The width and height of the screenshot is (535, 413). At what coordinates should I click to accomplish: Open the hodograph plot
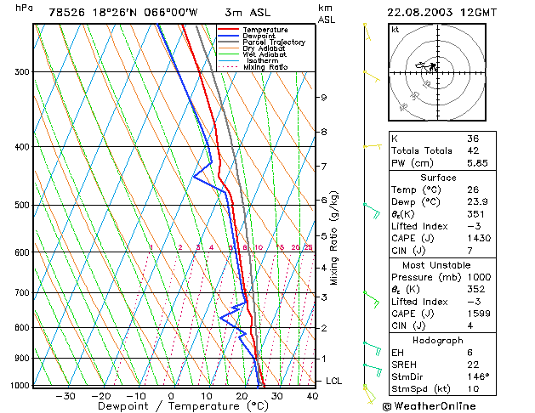[x=437, y=72]
